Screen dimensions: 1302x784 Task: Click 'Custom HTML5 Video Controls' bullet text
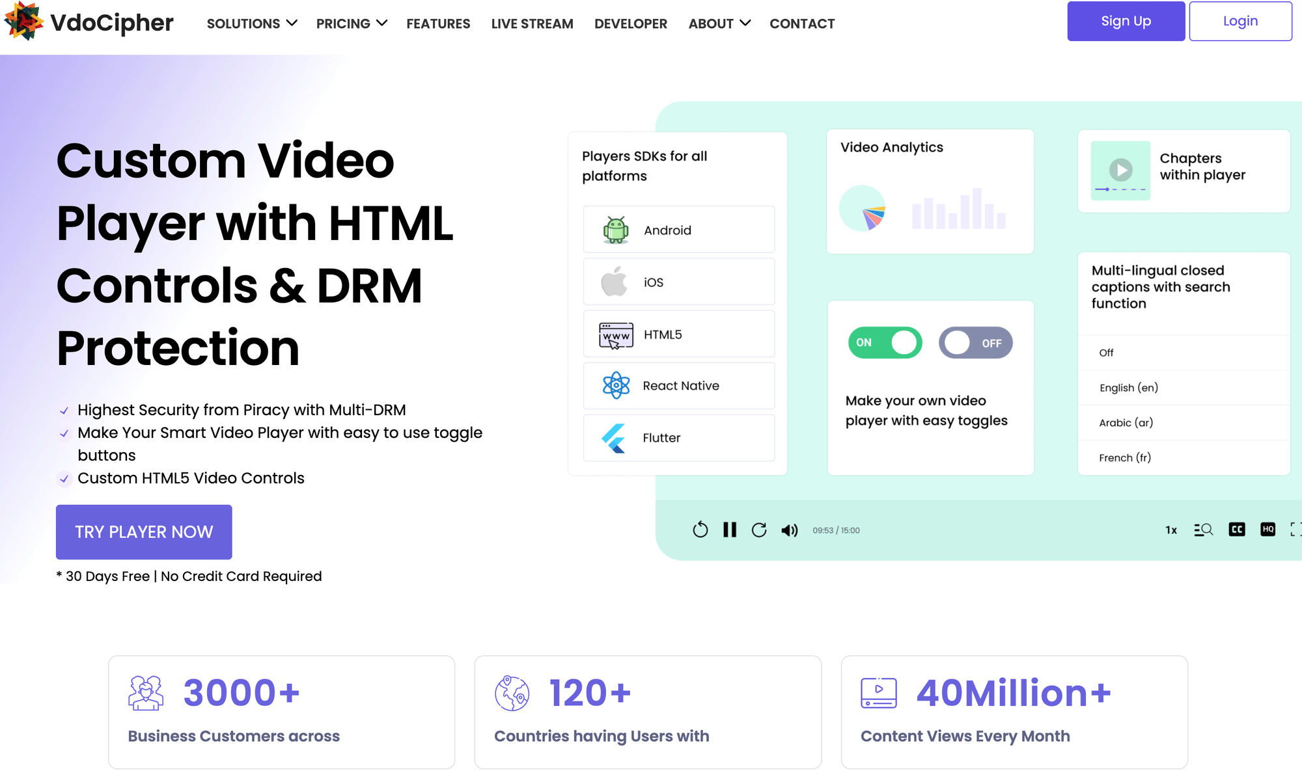click(191, 478)
